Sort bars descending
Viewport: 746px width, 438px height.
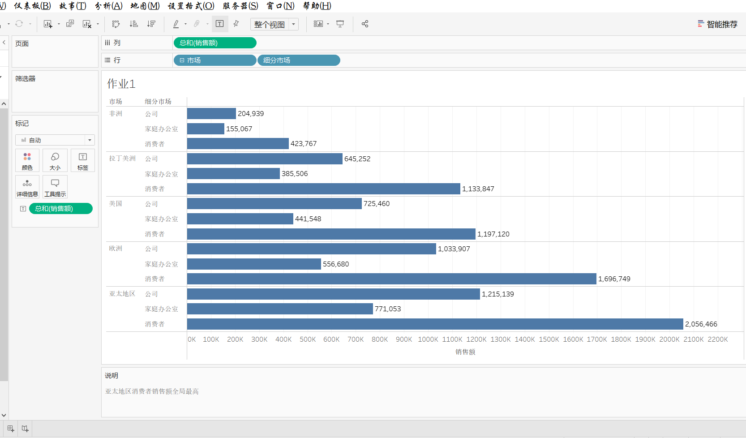pyautogui.click(x=151, y=24)
